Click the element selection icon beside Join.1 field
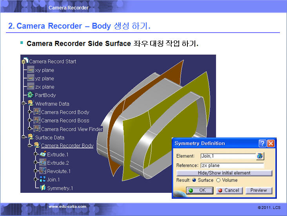 click(260, 156)
